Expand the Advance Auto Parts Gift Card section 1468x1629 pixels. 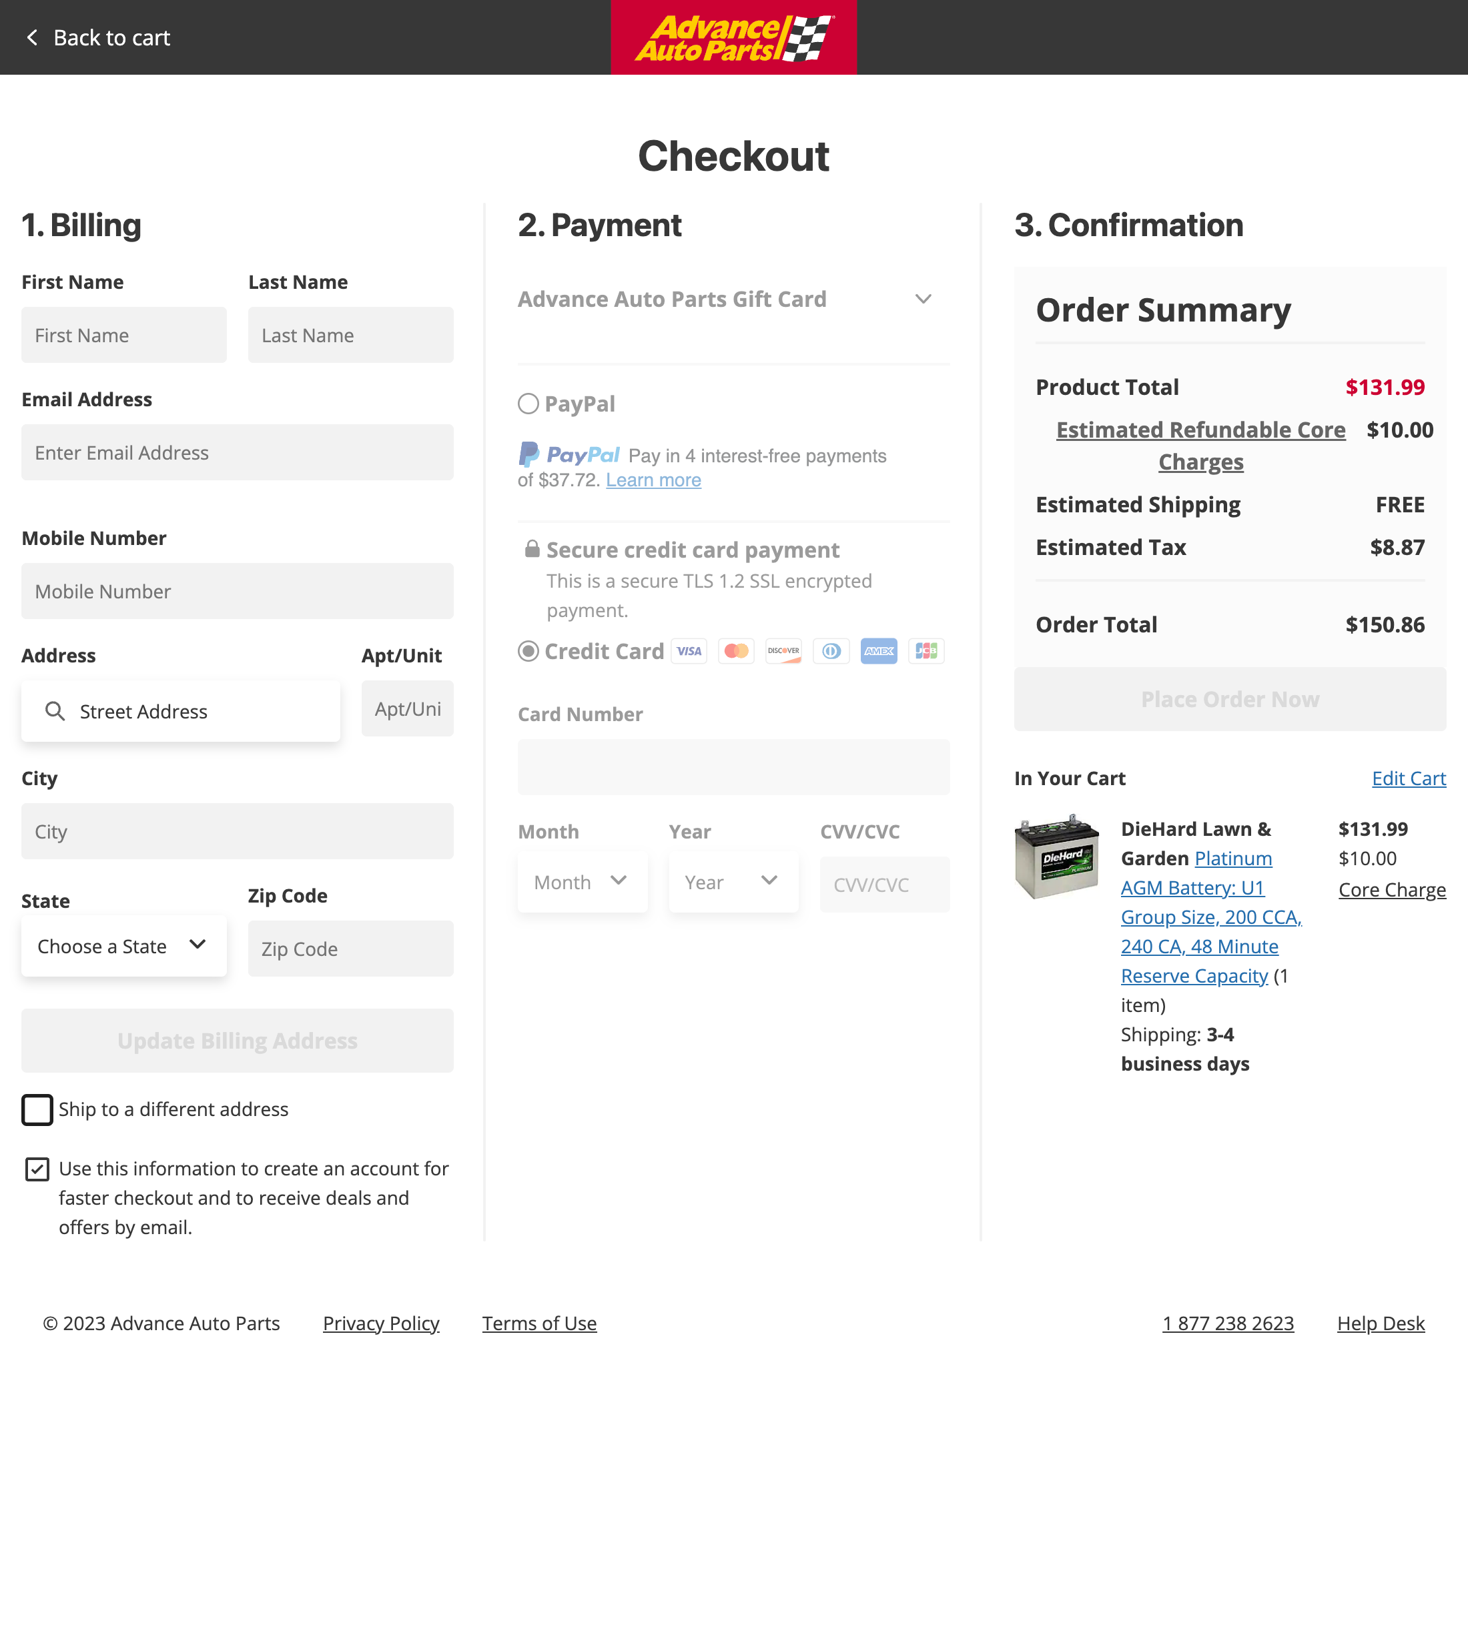click(x=923, y=300)
